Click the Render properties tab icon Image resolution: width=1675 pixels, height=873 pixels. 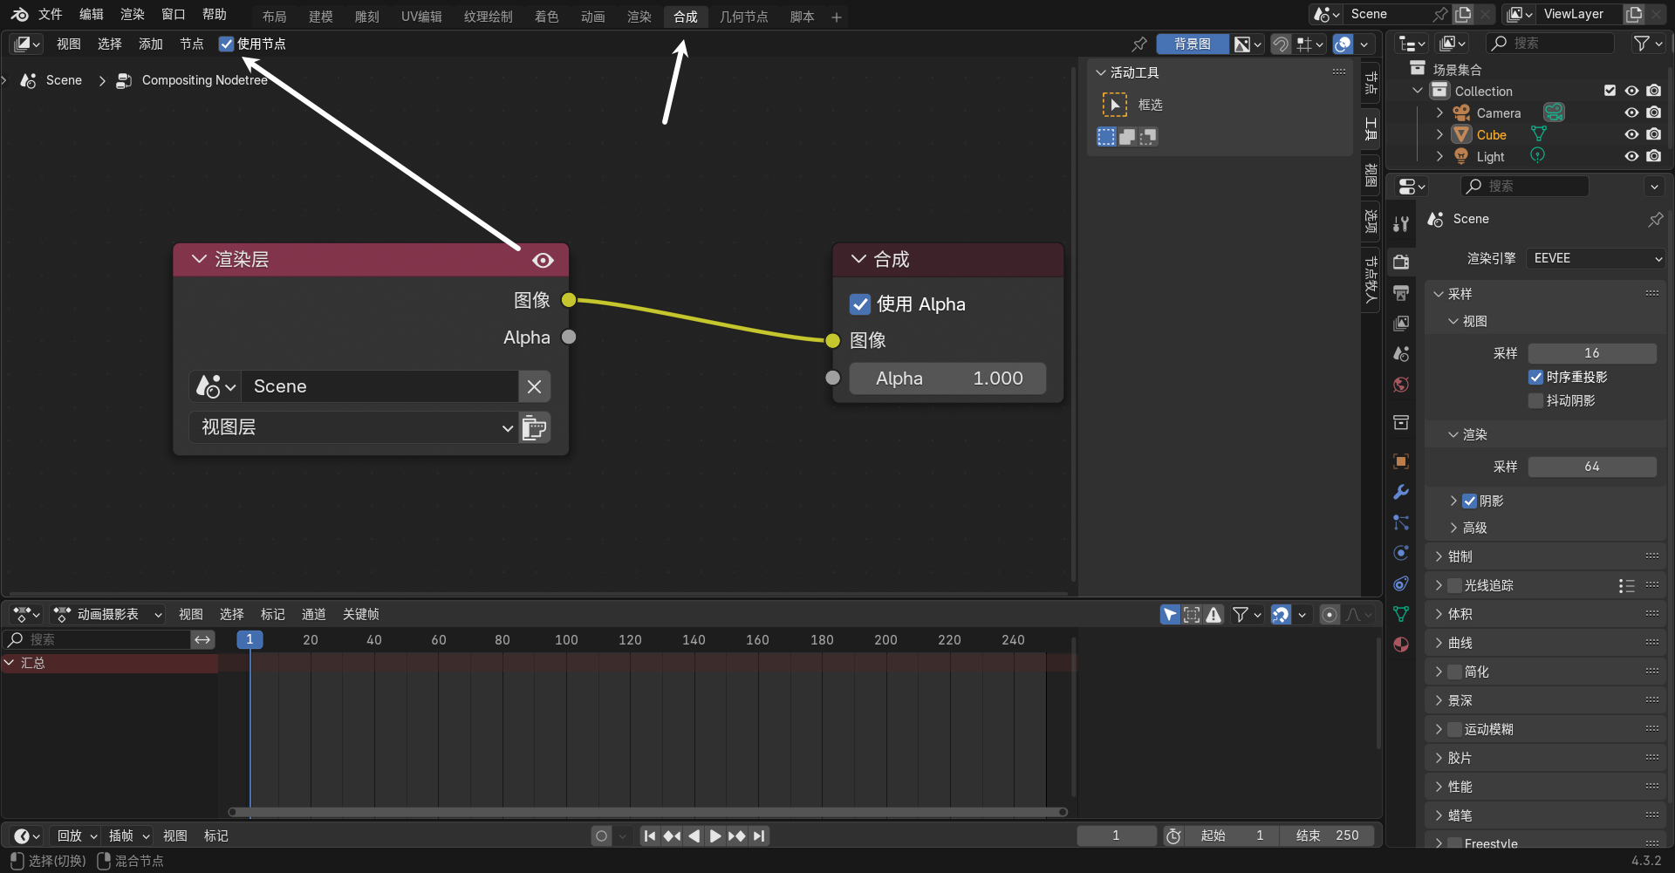click(1401, 262)
